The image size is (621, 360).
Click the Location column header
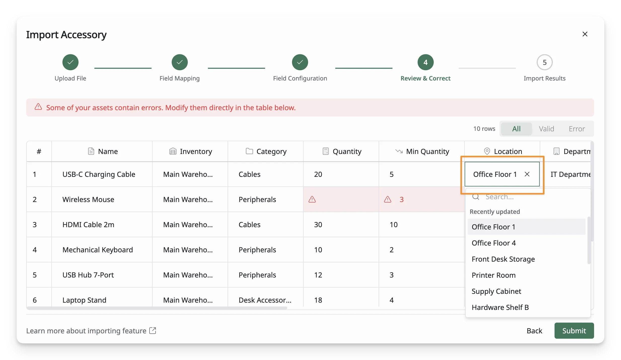click(x=502, y=151)
